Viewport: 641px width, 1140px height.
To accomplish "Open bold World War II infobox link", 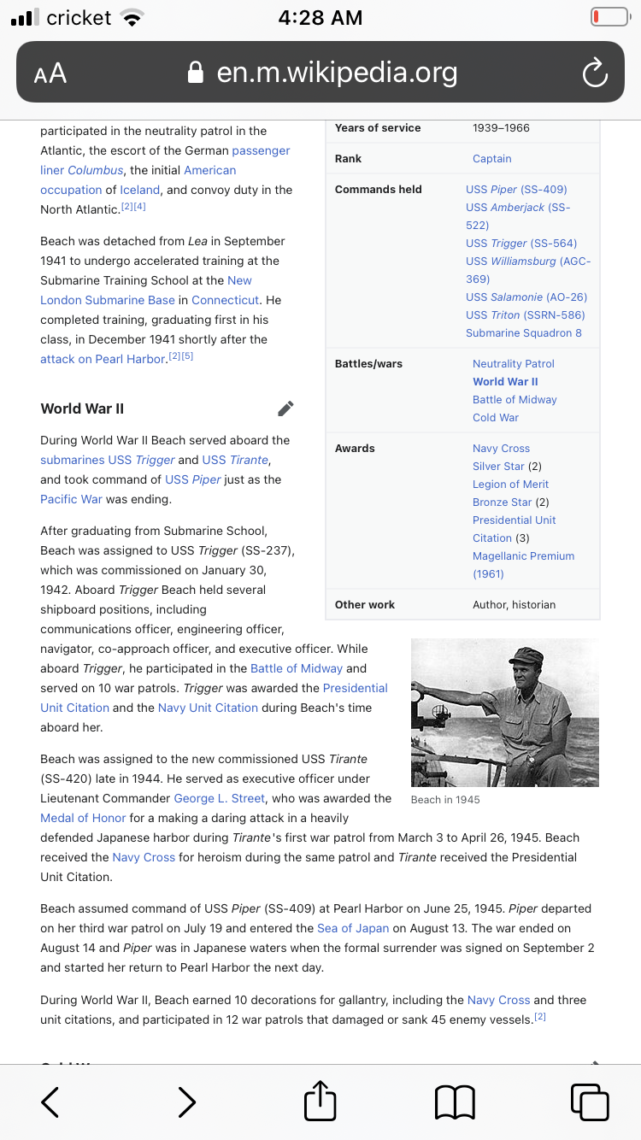I will (505, 382).
